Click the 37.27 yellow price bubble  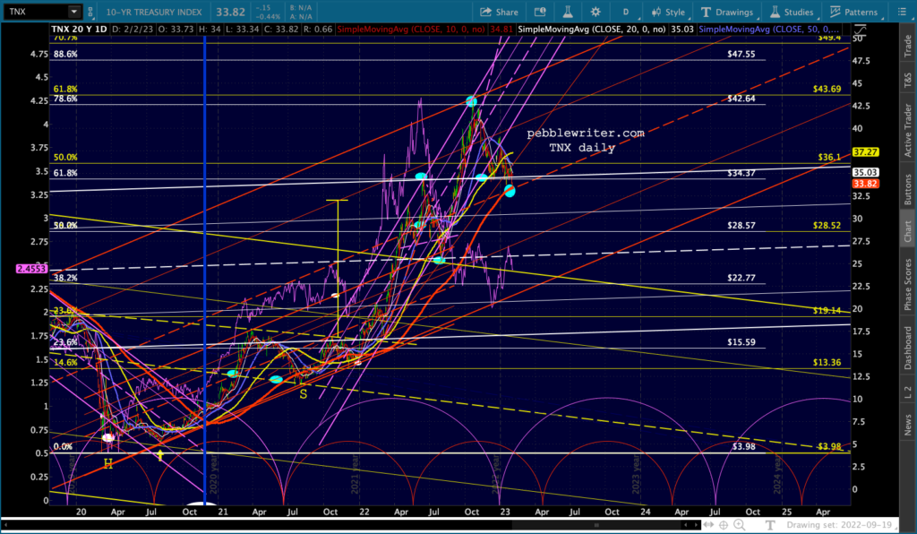click(866, 152)
